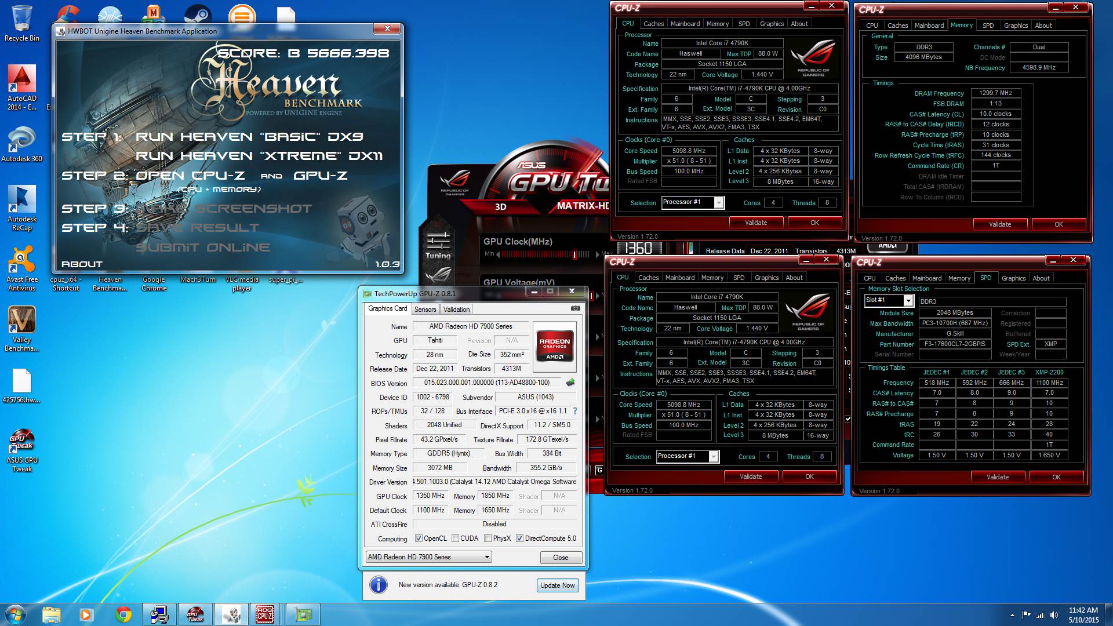Viewport: 1113px width, 626px height.
Task: Toggle the CUDA checkbox in GPU-Z
Action: [x=455, y=538]
